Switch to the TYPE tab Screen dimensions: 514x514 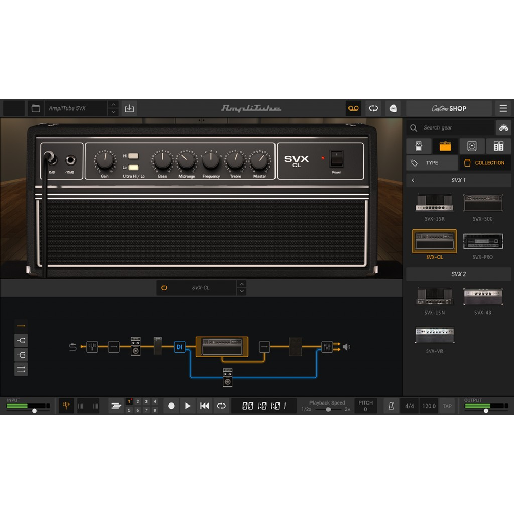click(432, 162)
